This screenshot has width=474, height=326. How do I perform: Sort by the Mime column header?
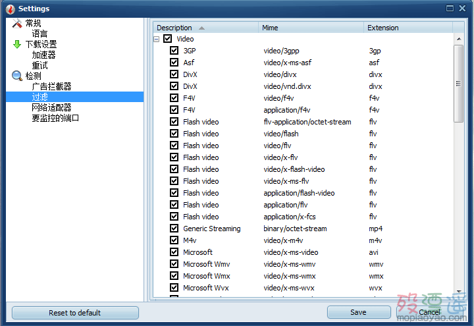(x=311, y=28)
